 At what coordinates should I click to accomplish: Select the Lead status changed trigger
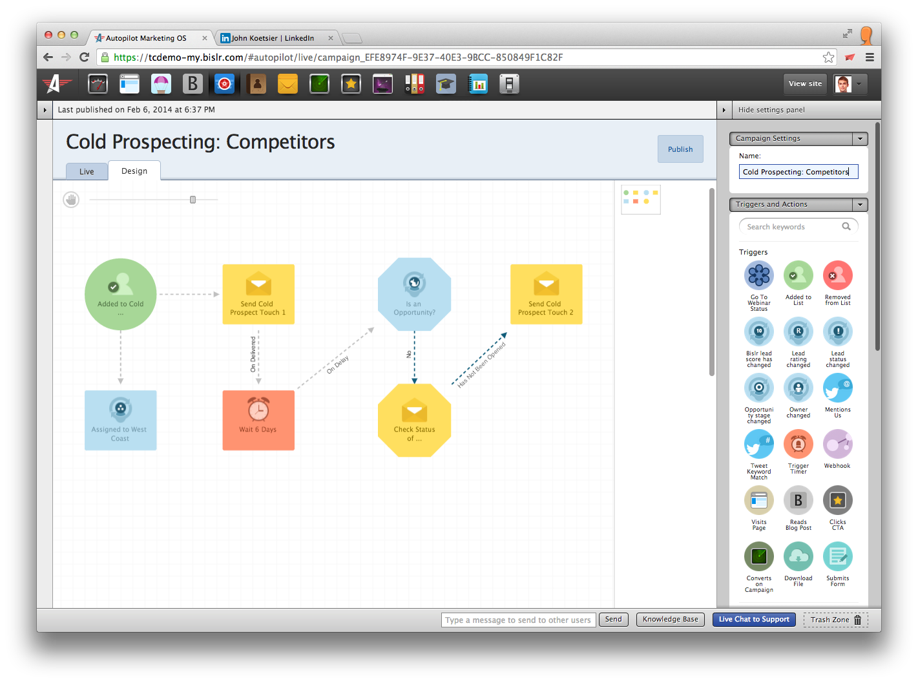point(838,331)
